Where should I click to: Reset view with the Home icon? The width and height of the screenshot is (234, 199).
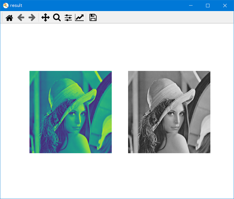click(x=9, y=18)
